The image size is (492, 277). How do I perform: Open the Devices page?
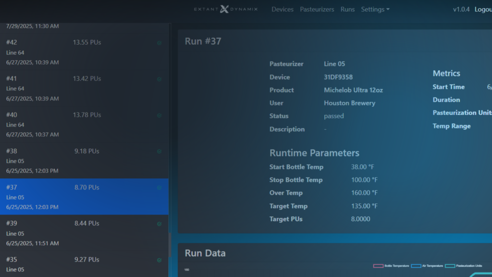coord(283,9)
